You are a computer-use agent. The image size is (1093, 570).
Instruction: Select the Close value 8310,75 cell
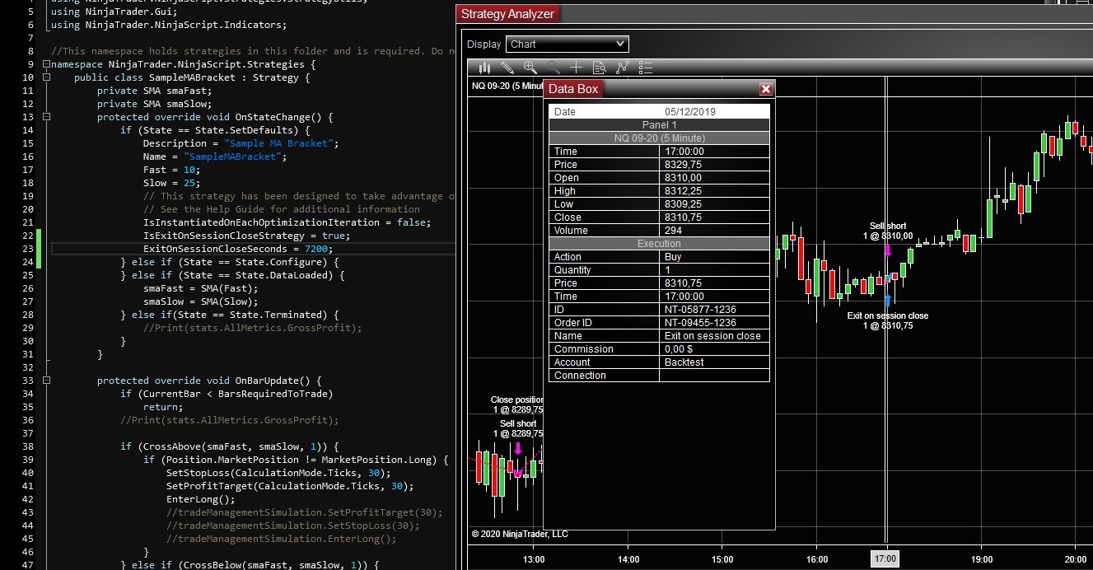[x=714, y=217]
